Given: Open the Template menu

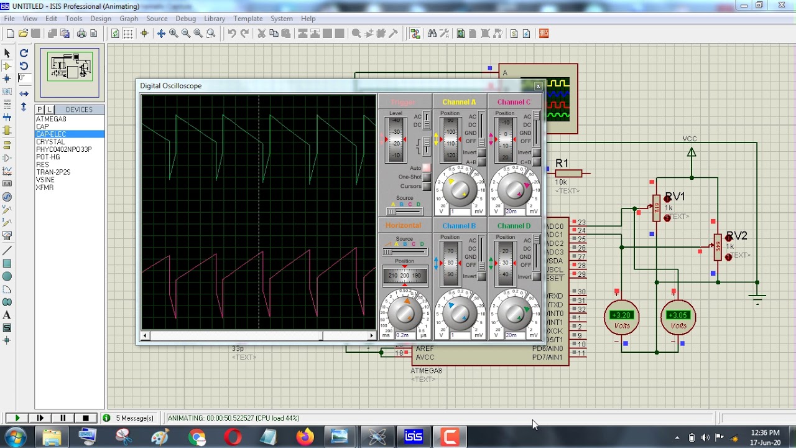Looking at the screenshot, I should pyautogui.click(x=248, y=19).
